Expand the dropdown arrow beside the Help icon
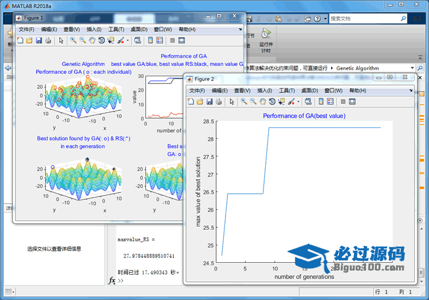The width and height of the screenshot is (429, 300). click(325, 19)
